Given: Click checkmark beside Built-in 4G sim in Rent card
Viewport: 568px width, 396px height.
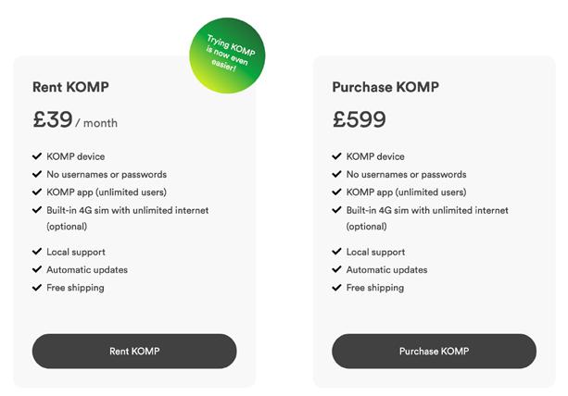Looking at the screenshot, I should click(37, 210).
